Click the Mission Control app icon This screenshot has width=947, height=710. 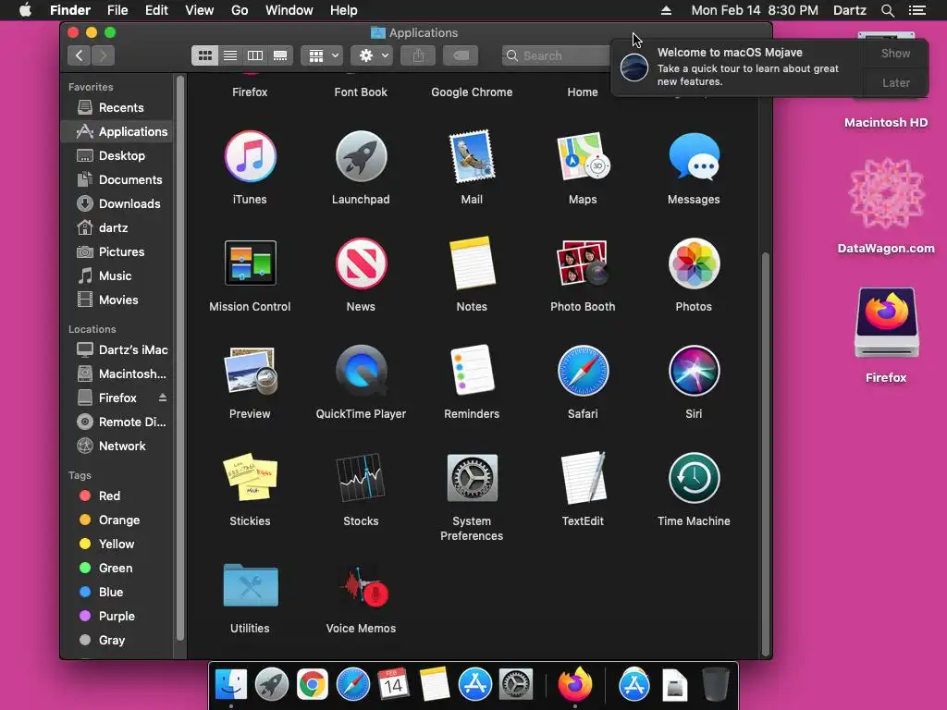pyautogui.click(x=250, y=263)
